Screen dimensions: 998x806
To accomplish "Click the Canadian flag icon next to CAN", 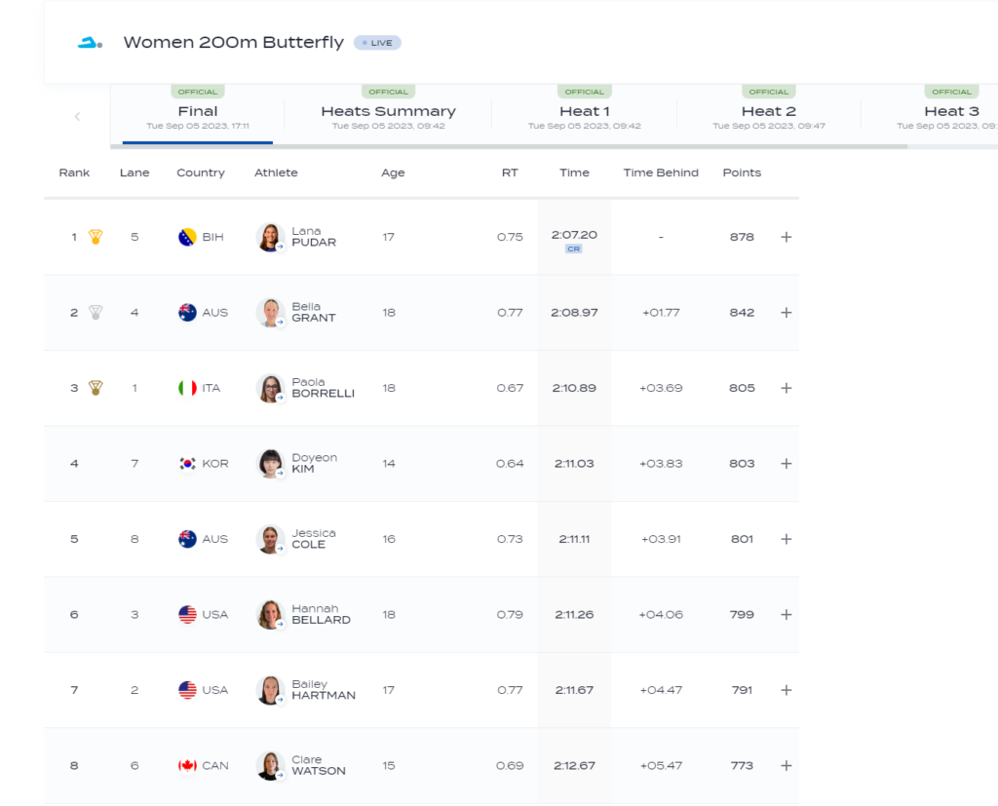I will point(187,766).
